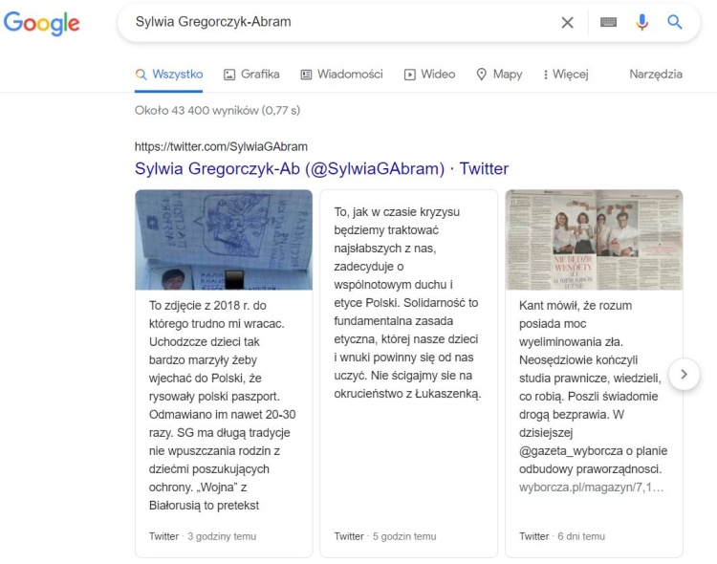Go to the Wideo tab

[x=430, y=75]
